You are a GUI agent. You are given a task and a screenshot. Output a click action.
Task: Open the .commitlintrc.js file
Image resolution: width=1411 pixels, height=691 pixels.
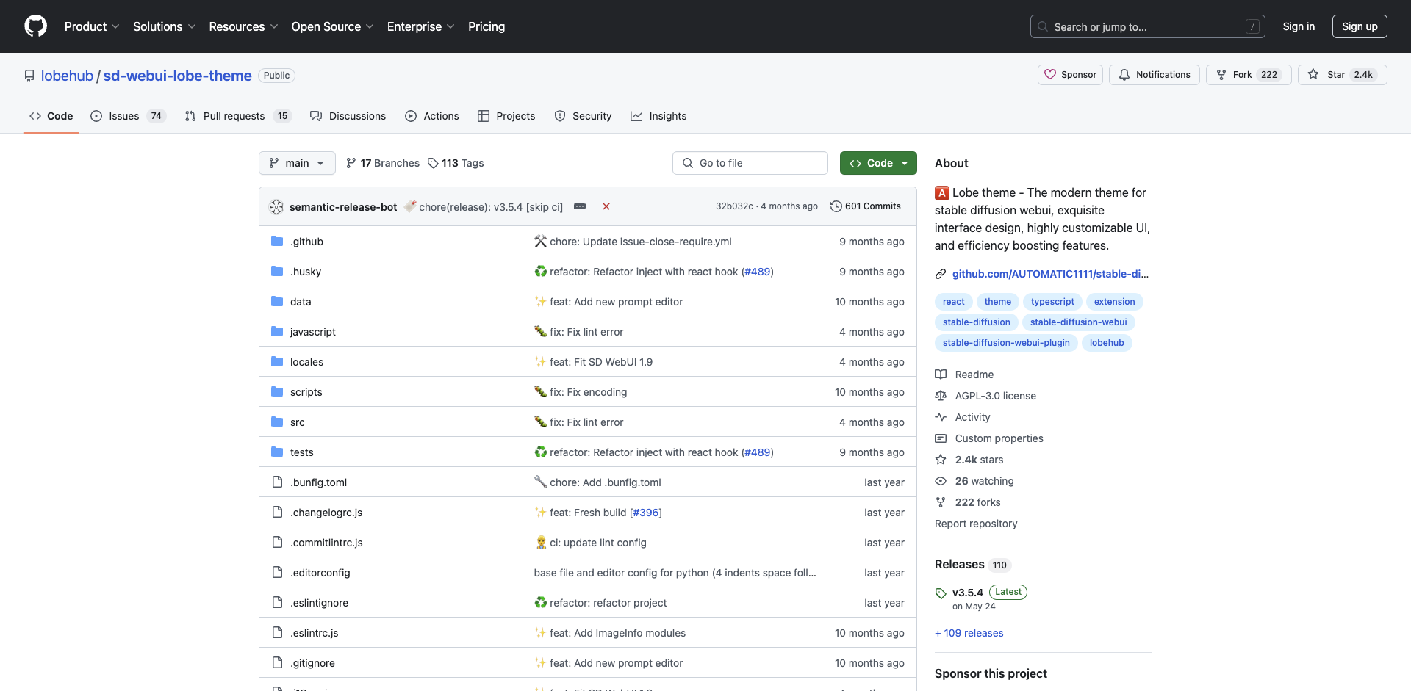(x=326, y=543)
